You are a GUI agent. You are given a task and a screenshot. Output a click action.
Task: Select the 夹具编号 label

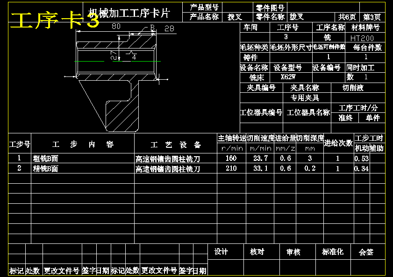[x=261, y=88]
